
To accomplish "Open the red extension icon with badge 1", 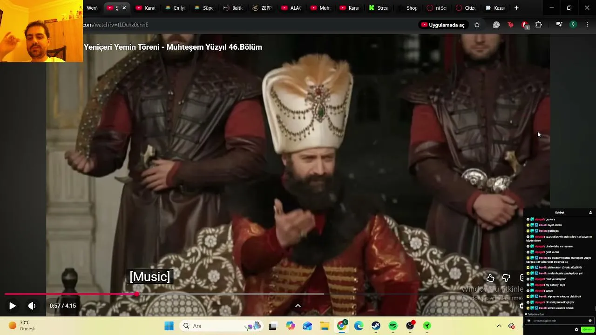I will (x=525, y=25).
